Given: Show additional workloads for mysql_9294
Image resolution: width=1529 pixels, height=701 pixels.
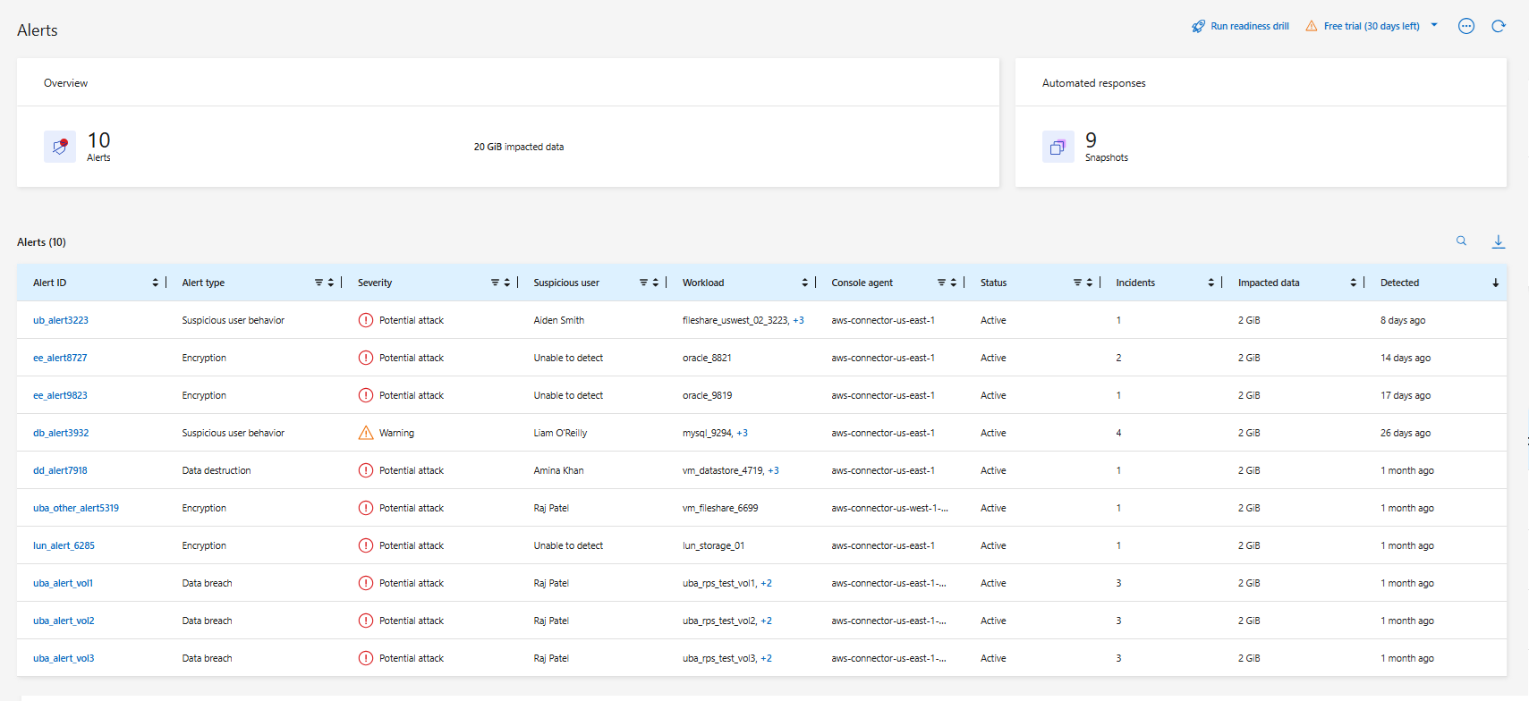Looking at the screenshot, I should point(742,433).
